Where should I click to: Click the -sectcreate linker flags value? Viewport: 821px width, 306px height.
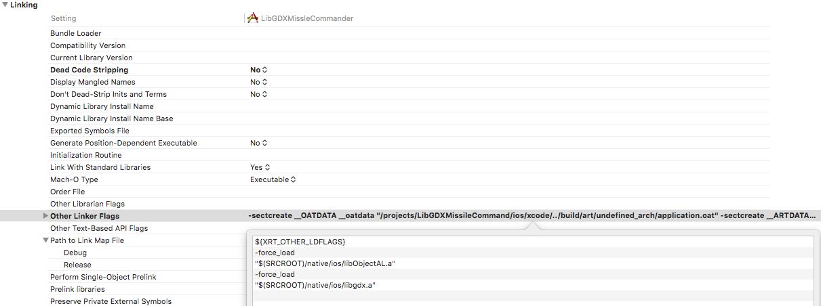pyautogui.click(x=532, y=216)
